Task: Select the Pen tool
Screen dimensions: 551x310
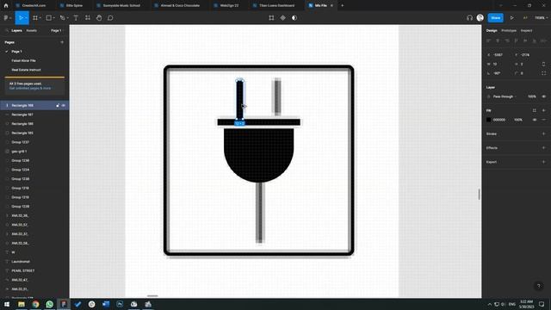Action: point(62,17)
